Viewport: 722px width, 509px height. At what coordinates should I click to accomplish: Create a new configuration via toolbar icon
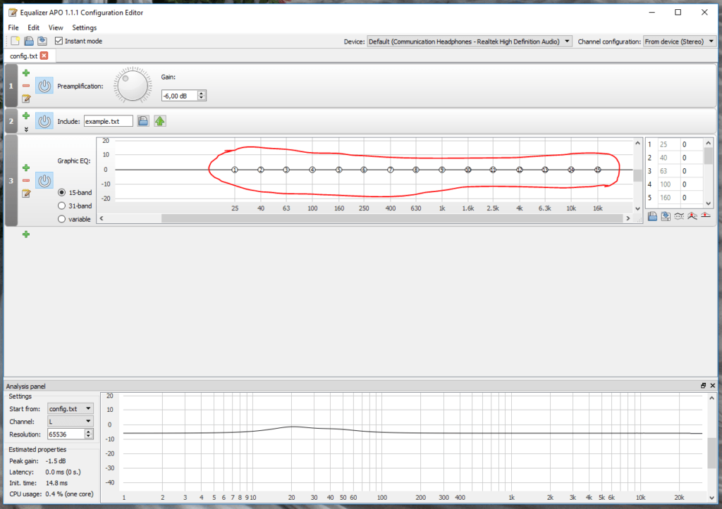click(16, 41)
